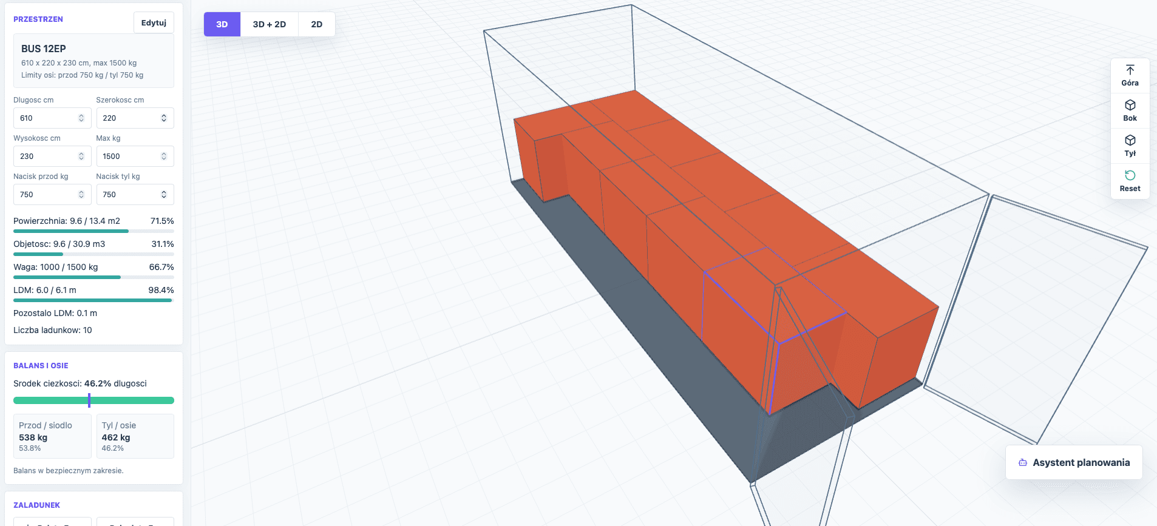The image size is (1157, 526).
Task: Click the Srodek ciezkosci balance bar
Action: pyautogui.click(x=93, y=400)
